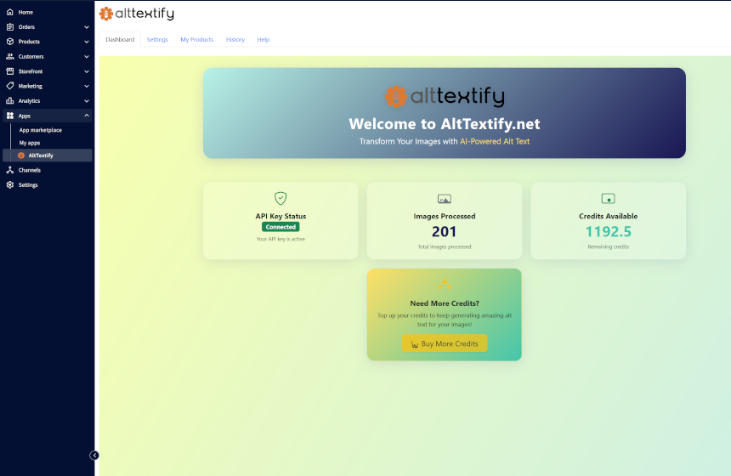Click the Home label in sidebar
Screen dimensions: 731x476
[25, 12]
